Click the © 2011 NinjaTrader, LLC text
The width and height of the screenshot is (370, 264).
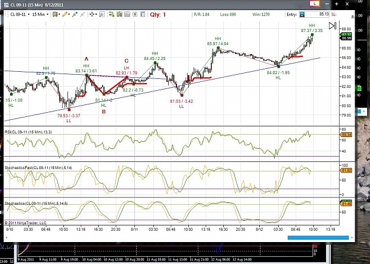[x=25, y=223]
